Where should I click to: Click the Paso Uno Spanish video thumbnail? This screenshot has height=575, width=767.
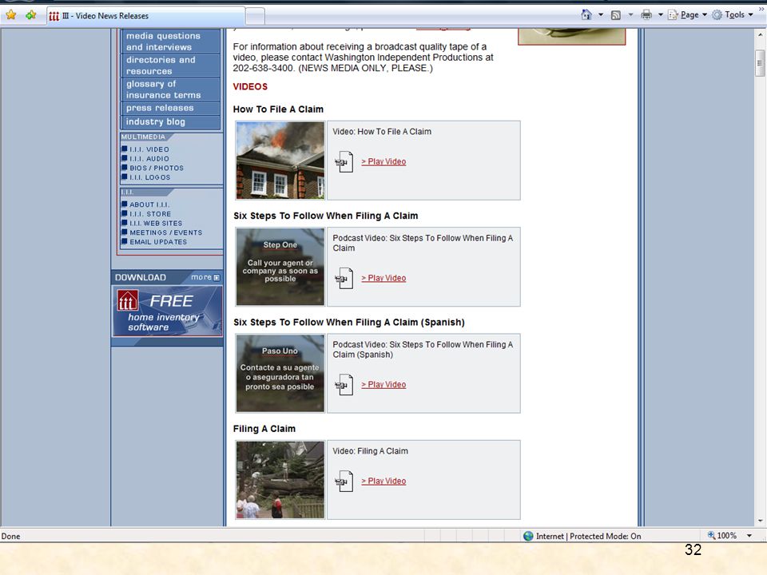(280, 374)
